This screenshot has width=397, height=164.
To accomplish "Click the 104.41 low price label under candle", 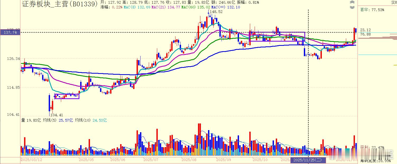I will click(57, 115).
